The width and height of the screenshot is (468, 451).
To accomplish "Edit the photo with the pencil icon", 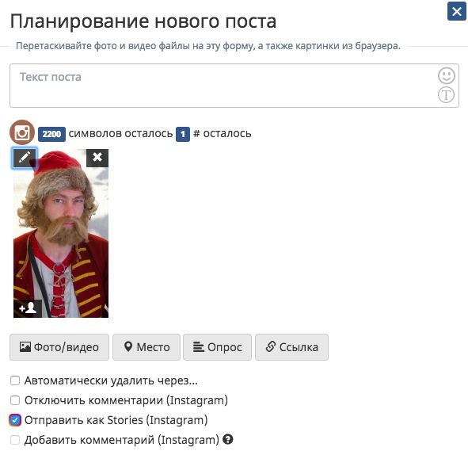I will (x=25, y=158).
